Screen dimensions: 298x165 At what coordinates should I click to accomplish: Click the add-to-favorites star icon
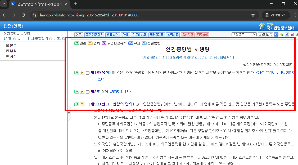pos(281,34)
